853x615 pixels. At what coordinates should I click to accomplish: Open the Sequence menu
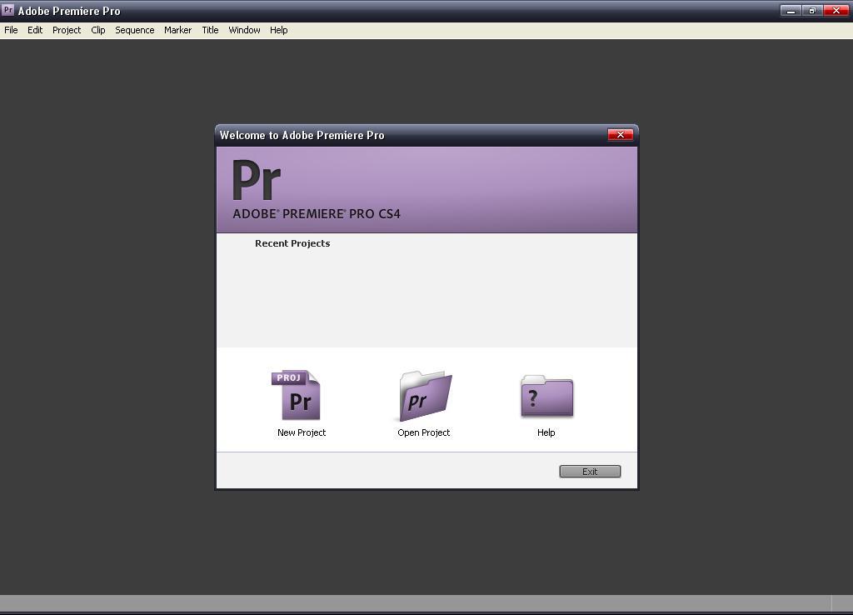(134, 30)
